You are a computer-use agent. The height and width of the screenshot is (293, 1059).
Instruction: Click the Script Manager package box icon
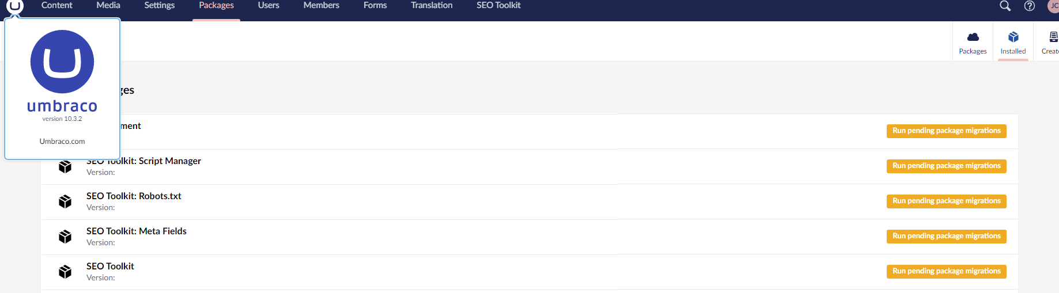(65, 166)
